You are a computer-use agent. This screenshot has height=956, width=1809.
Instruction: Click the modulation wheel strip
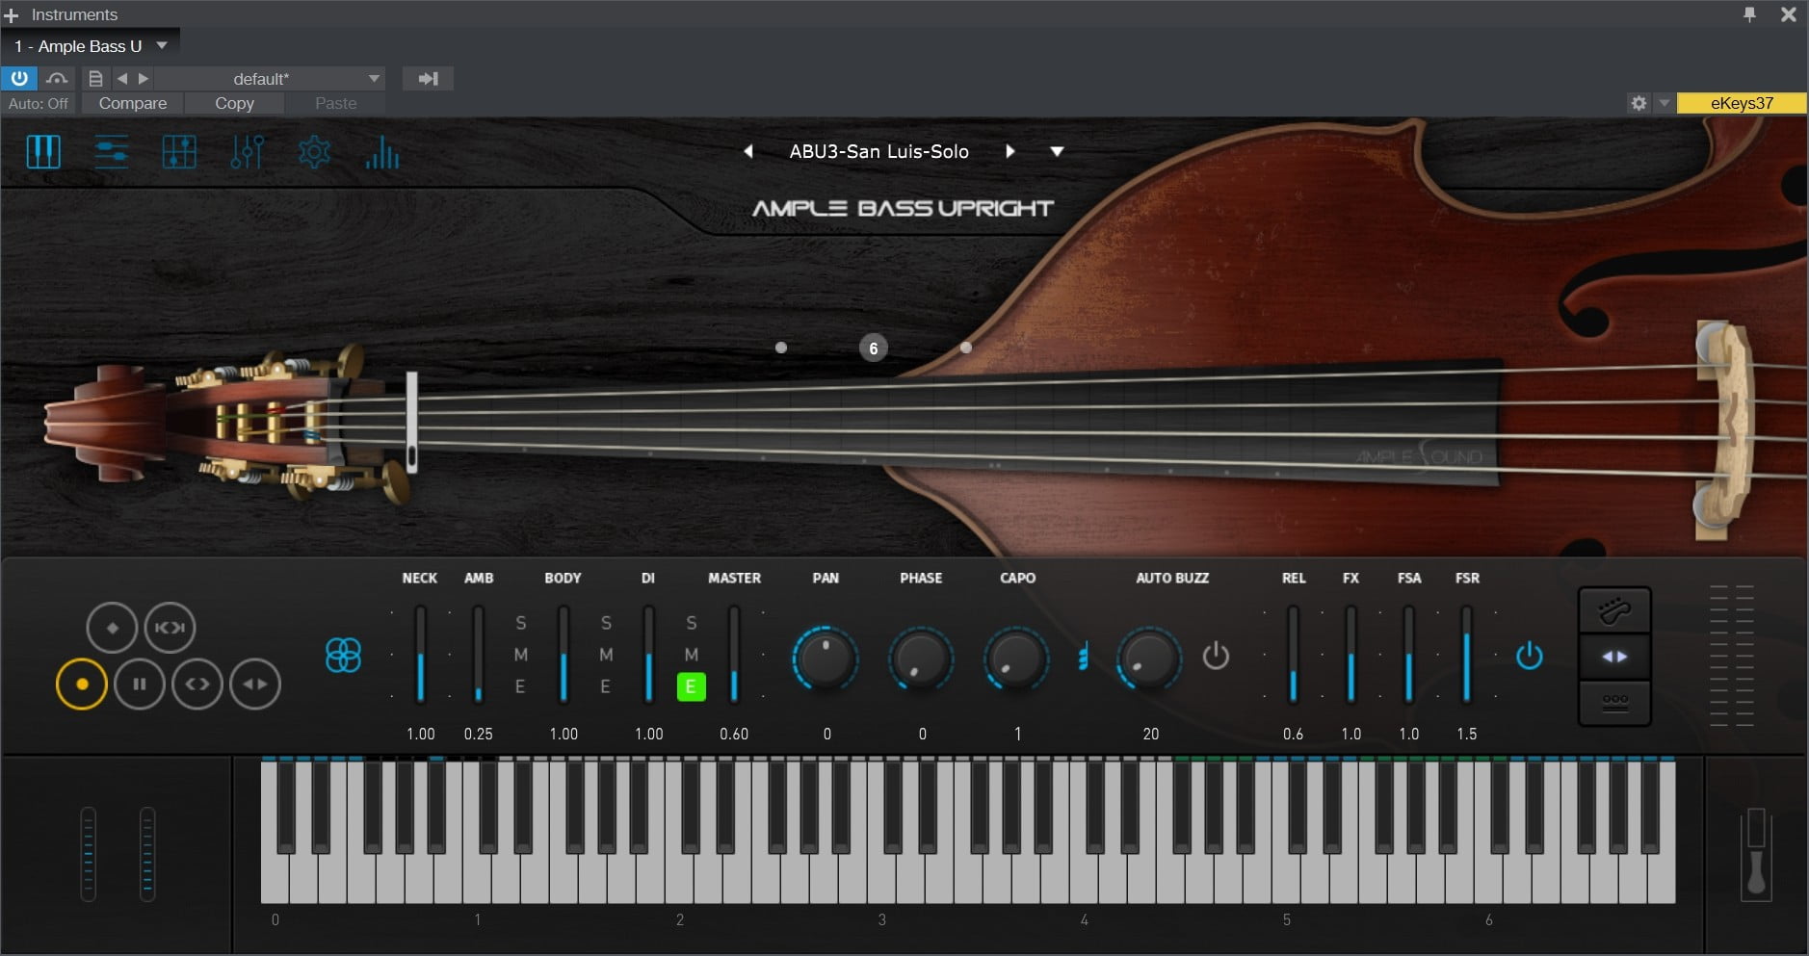(147, 854)
